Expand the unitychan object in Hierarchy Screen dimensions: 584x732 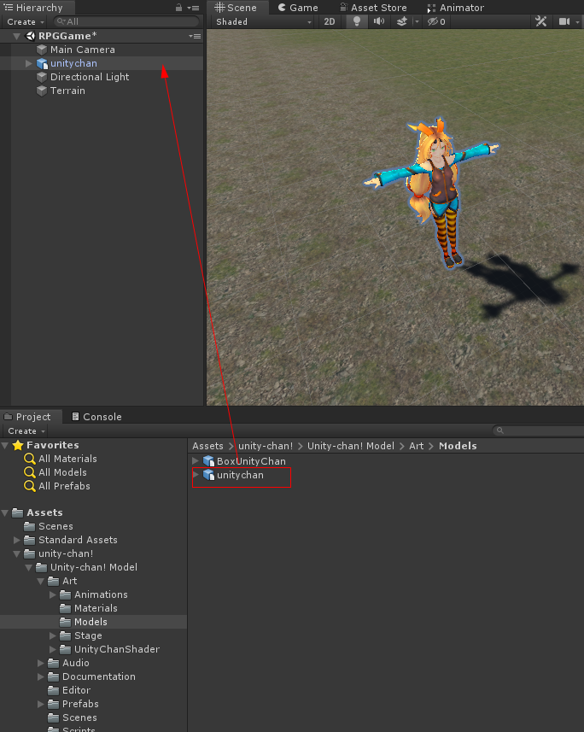(28, 63)
